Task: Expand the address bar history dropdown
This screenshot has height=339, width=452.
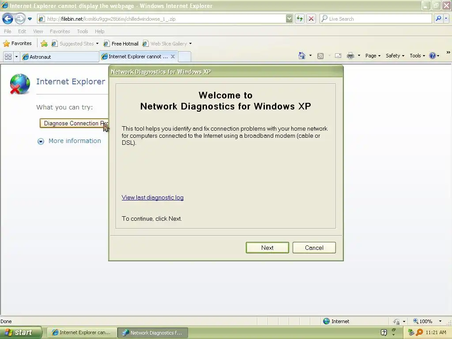Action: [289, 19]
